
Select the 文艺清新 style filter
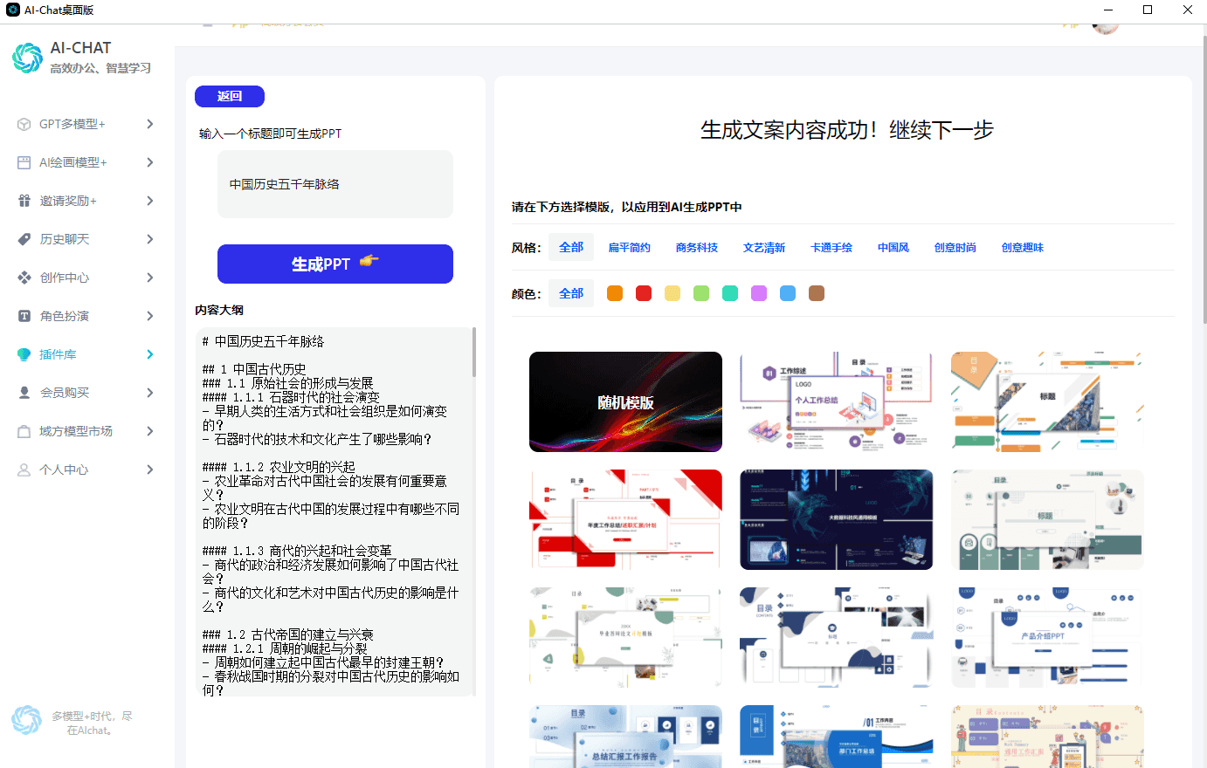pyautogui.click(x=764, y=248)
